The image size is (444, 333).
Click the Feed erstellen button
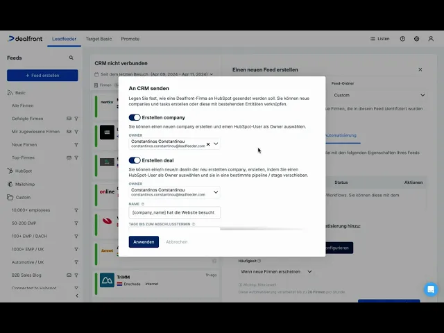point(42,76)
